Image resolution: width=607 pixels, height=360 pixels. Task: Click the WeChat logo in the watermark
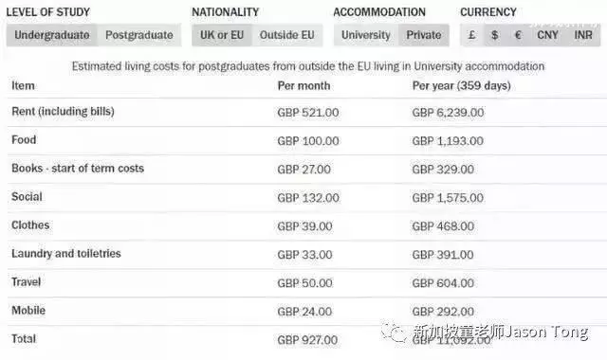click(x=394, y=332)
